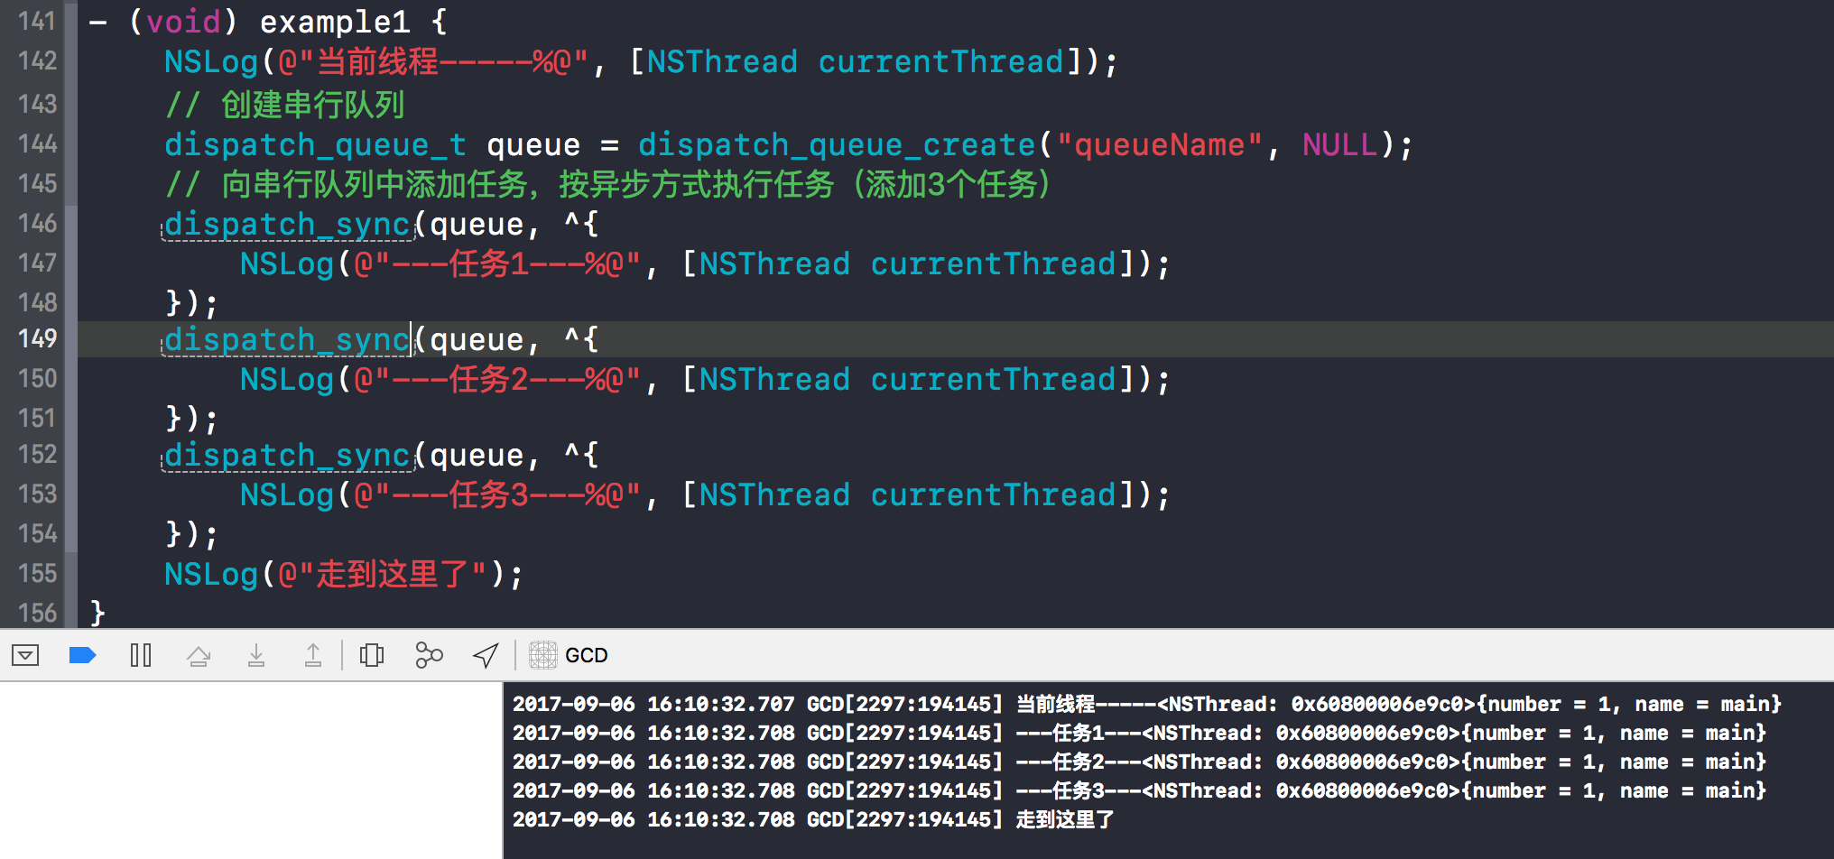
Task: Click the Step Over debug icon
Action: pos(199,655)
